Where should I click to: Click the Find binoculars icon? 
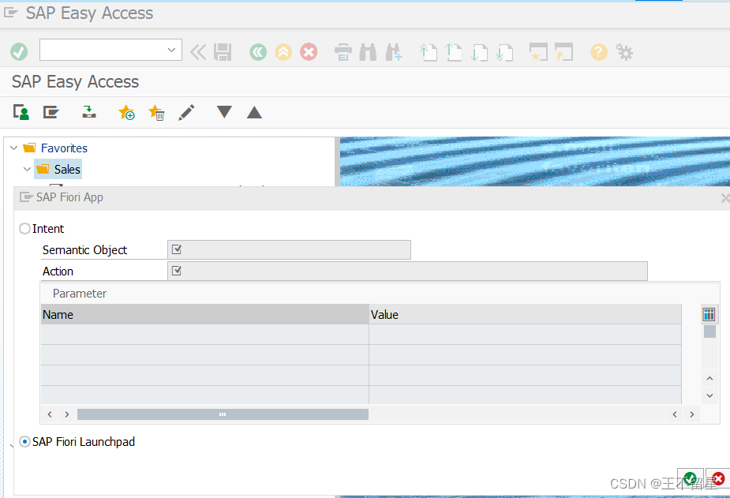click(x=368, y=52)
